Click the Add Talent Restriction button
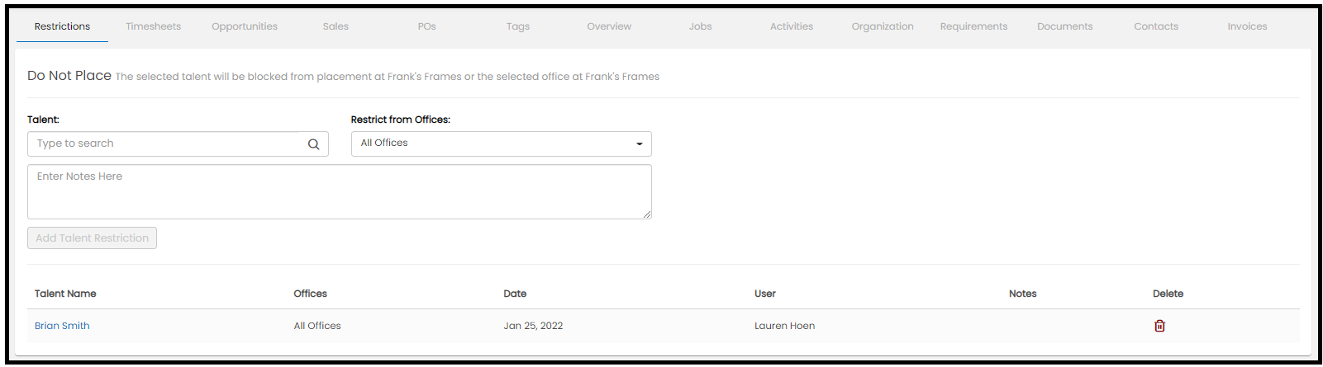This screenshot has width=1323, height=367. click(x=92, y=238)
